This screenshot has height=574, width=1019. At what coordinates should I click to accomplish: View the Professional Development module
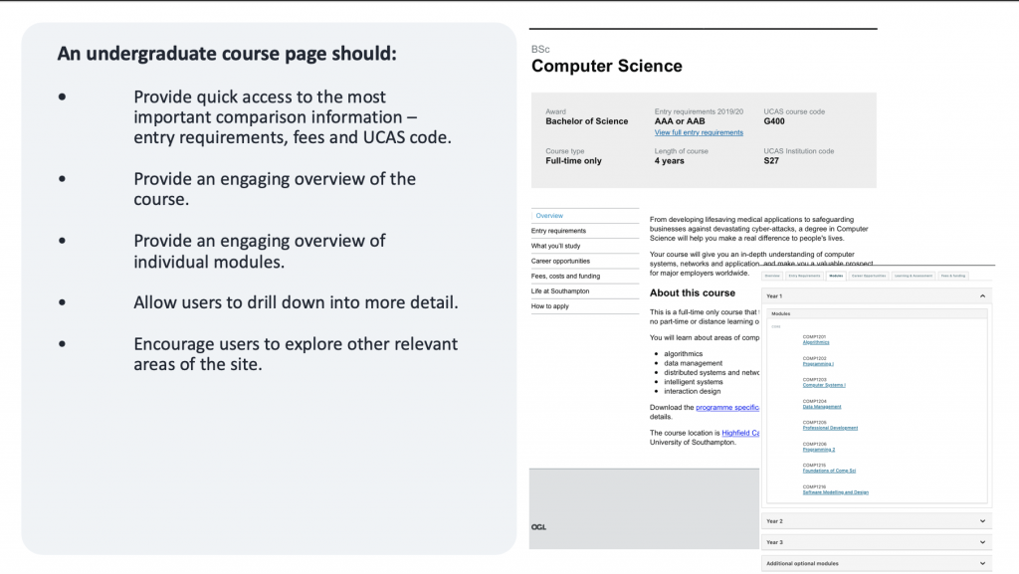click(x=830, y=428)
